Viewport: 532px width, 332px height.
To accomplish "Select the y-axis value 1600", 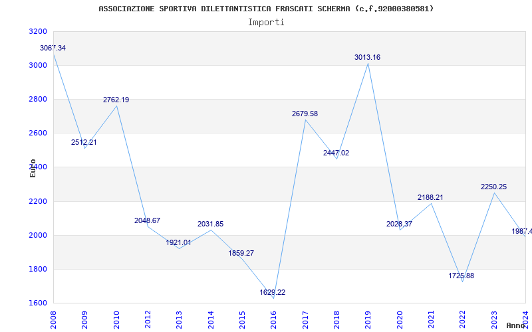I will [38, 303].
